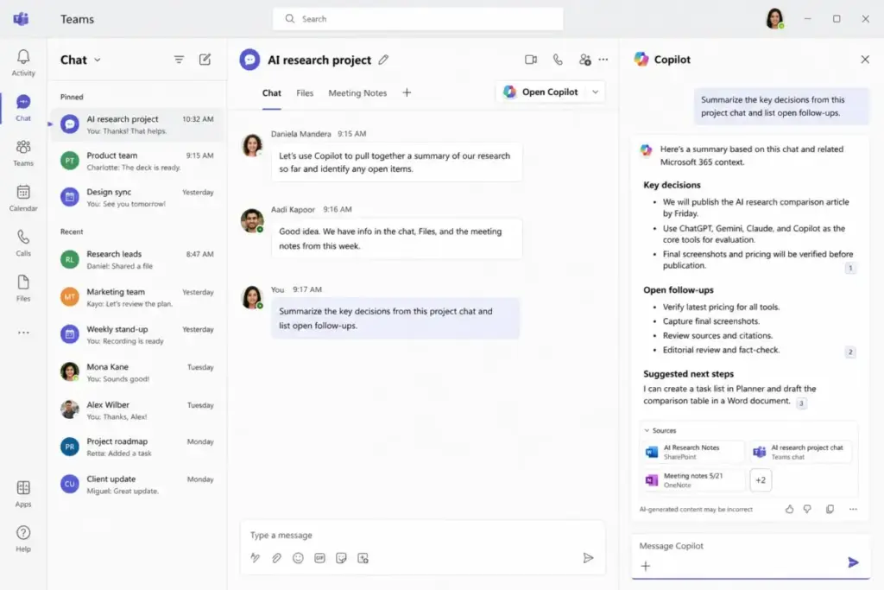Open Help in the left rail

[x=23, y=539]
